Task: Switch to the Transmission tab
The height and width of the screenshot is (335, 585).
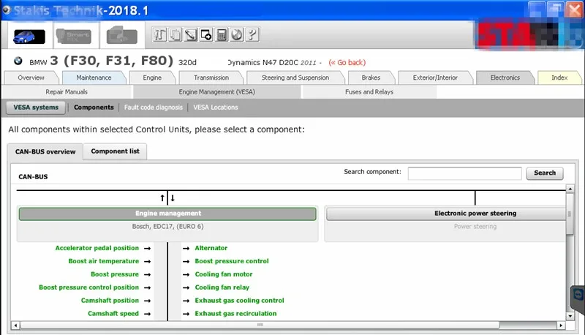Action: point(211,78)
